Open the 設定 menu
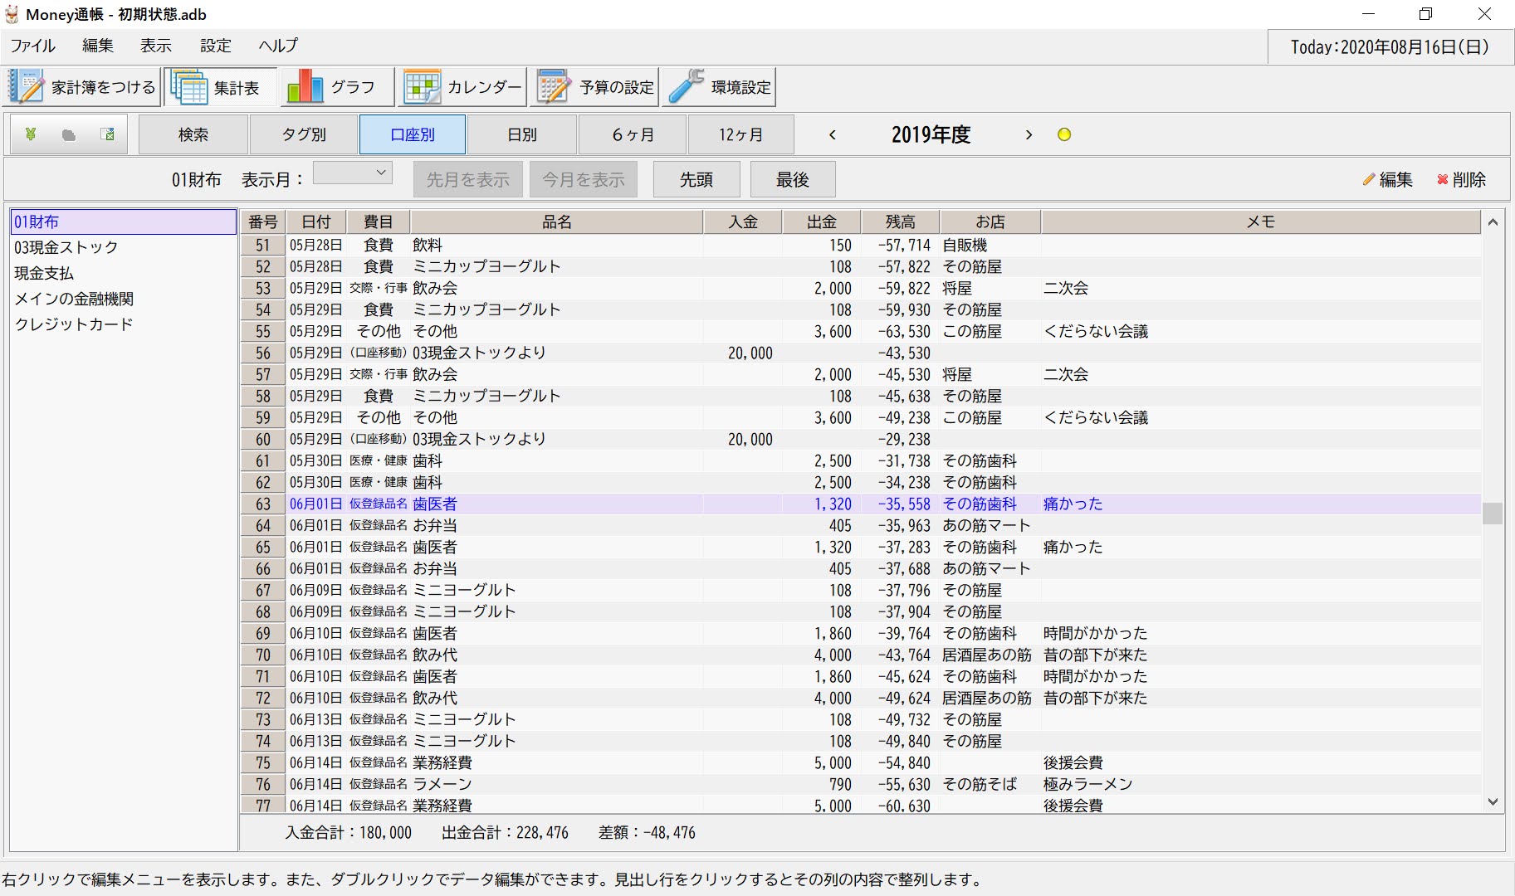 tap(216, 46)
